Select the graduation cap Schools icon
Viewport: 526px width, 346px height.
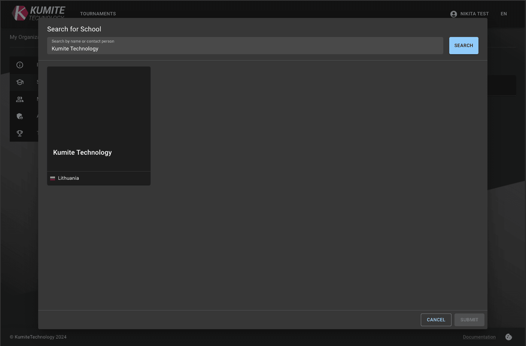click(x=20, y=82)
